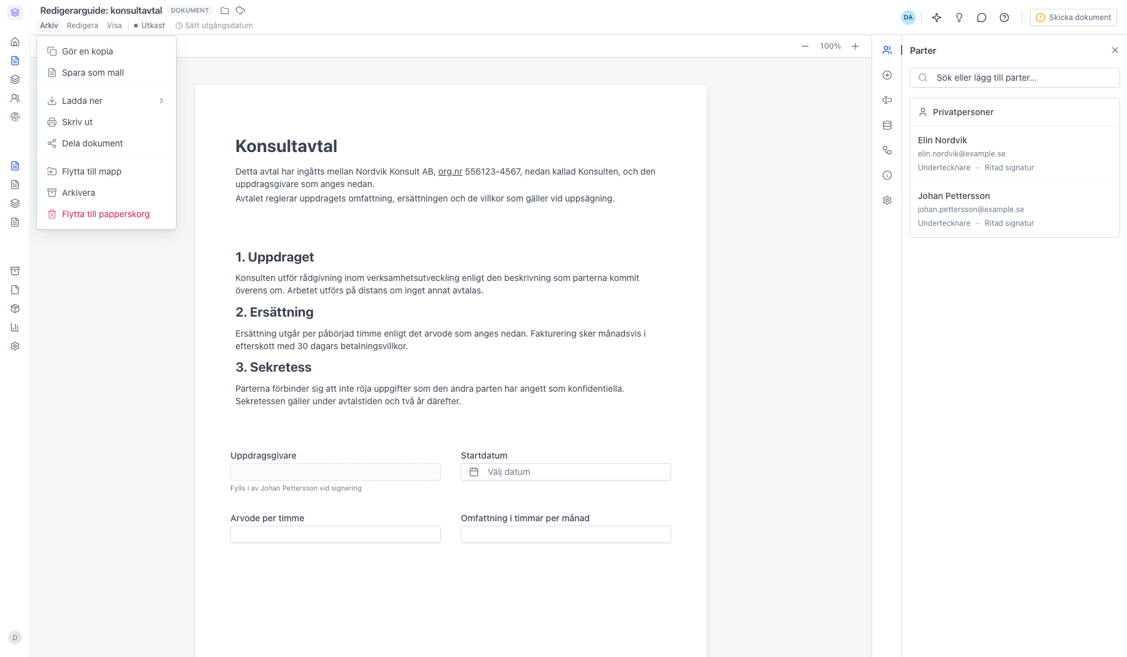Open the bar chart icon in left sidebar
The image size is (1127, 657).
pos(15,327)
